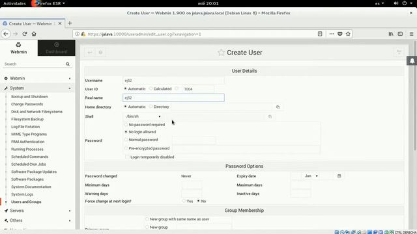Go to the Firefox home page
Viewport: 417px width, 234px height.
tap(34, 34)
